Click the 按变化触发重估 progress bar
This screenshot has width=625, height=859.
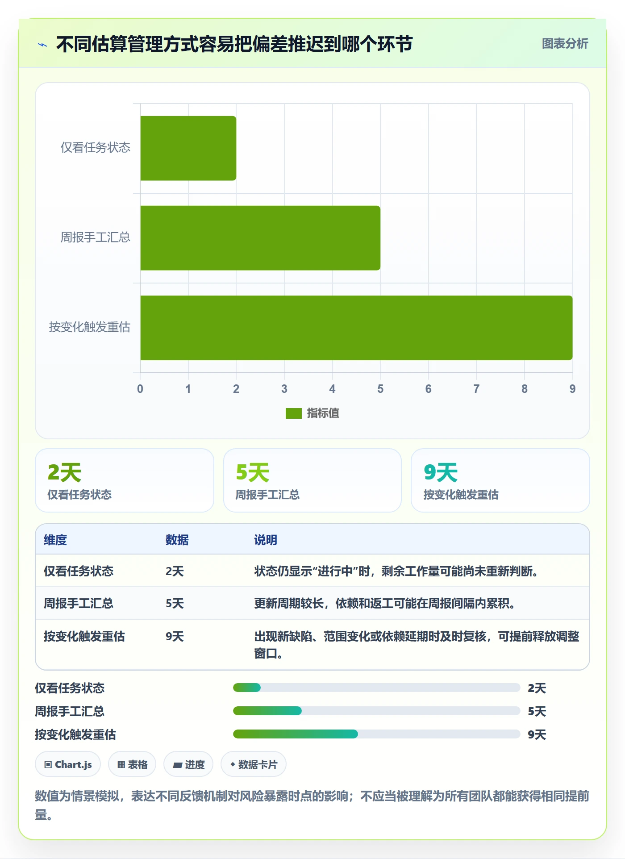[x=376, y=734]
